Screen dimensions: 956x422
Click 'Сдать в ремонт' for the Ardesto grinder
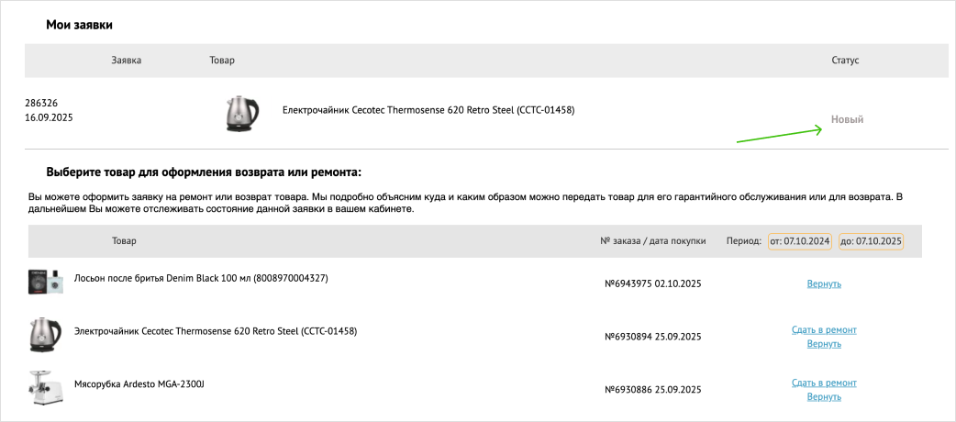[x=824, y=383]
